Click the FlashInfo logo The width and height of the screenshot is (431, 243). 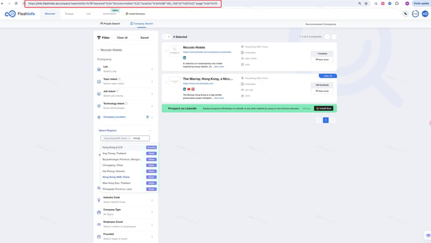click(20, 14)
